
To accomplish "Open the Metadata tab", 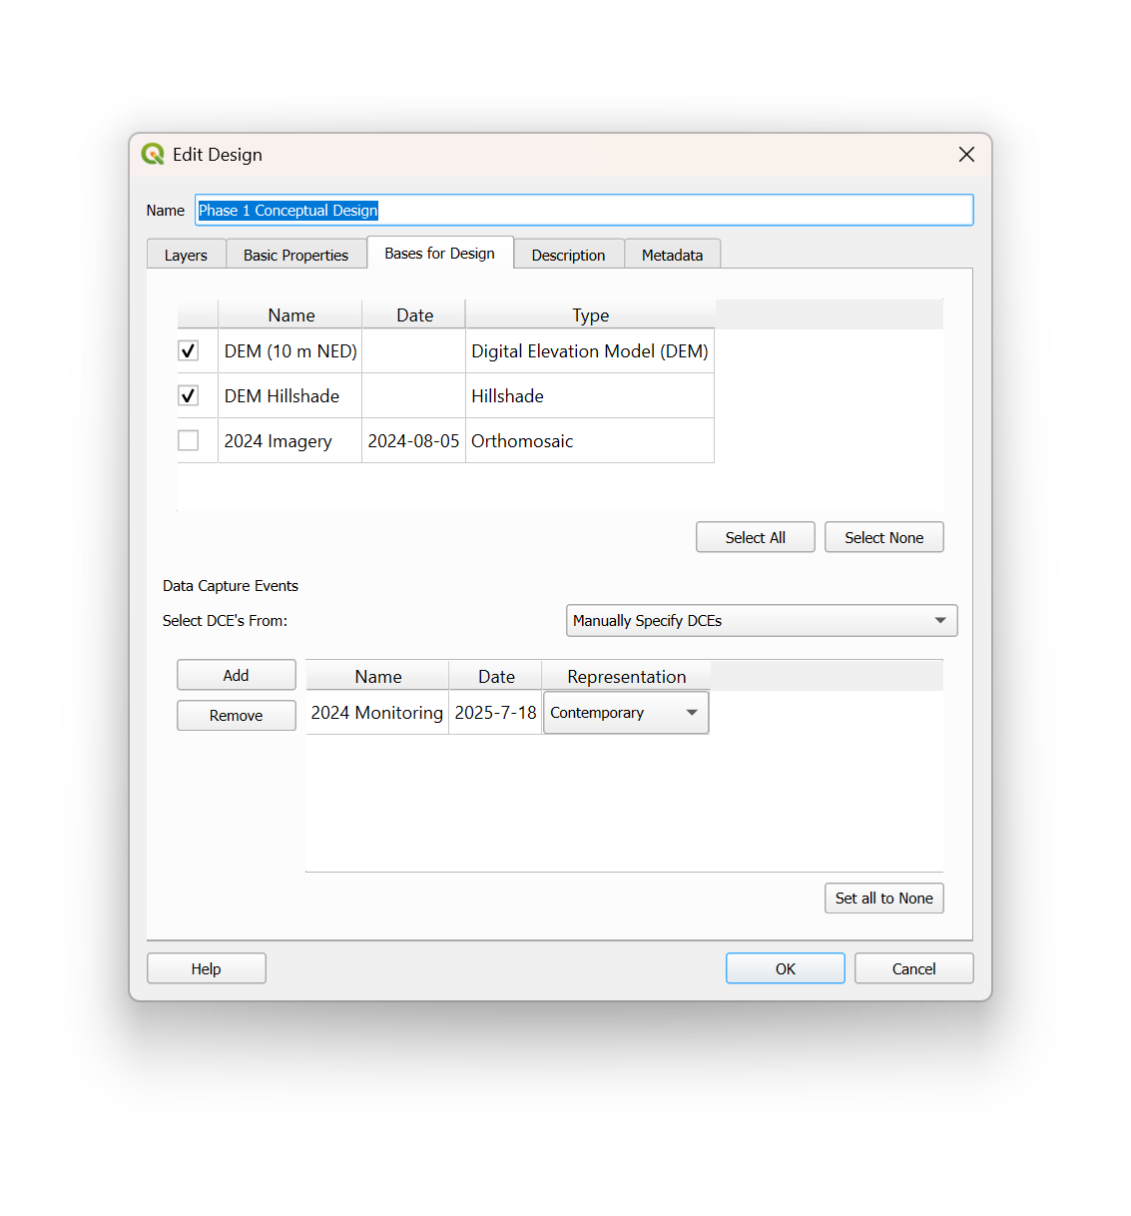I will [x=672, y=255].
